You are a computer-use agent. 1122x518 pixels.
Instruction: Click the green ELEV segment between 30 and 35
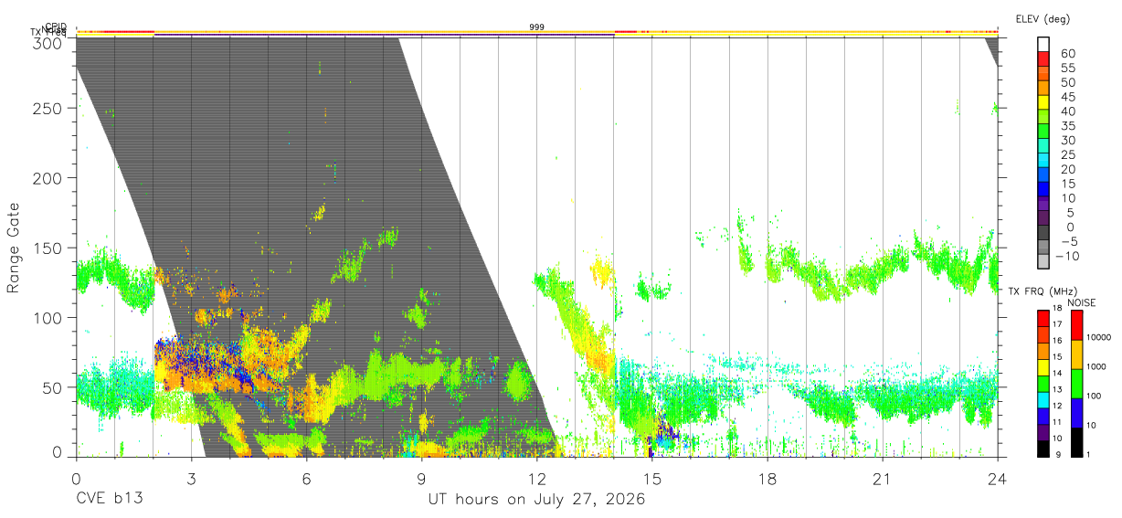coord(1043,132)
